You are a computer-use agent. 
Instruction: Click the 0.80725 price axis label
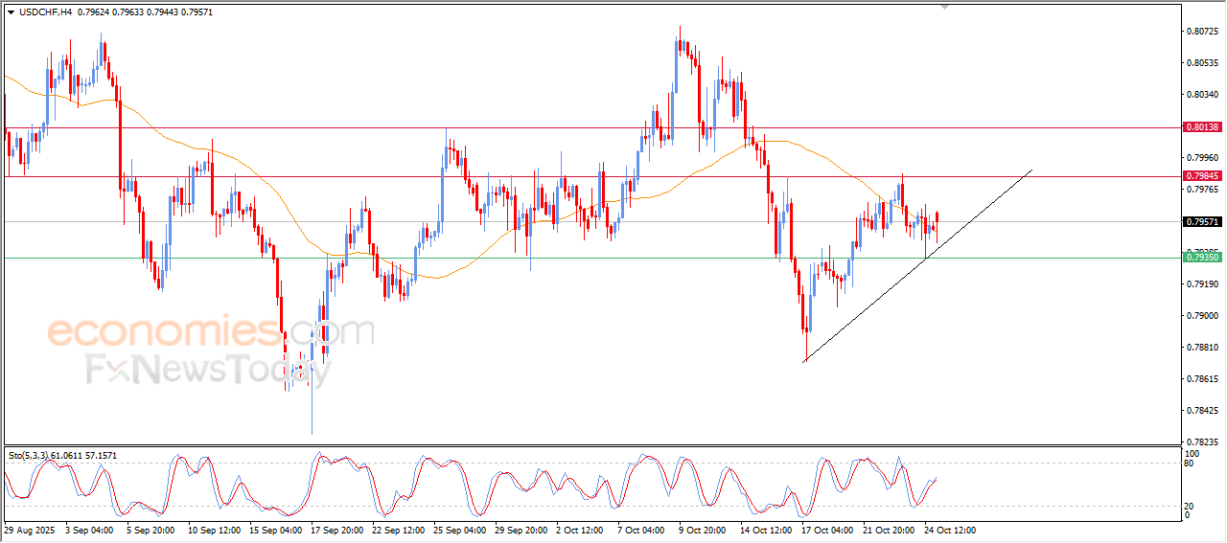click(1201, 32)
